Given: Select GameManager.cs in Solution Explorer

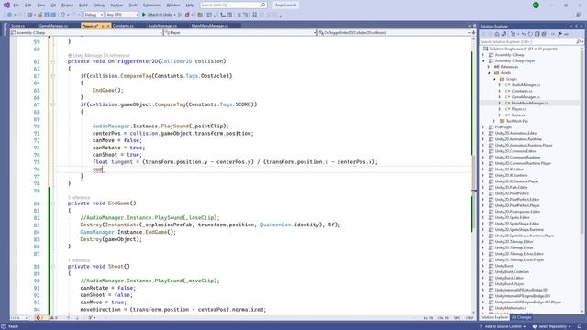Looking at the screenshot, I should click(526, 97).
